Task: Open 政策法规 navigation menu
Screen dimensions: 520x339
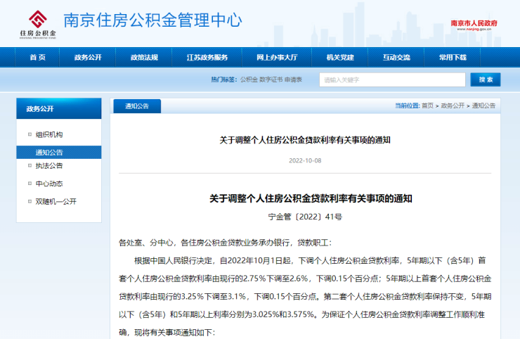Action: pos(144,58)
